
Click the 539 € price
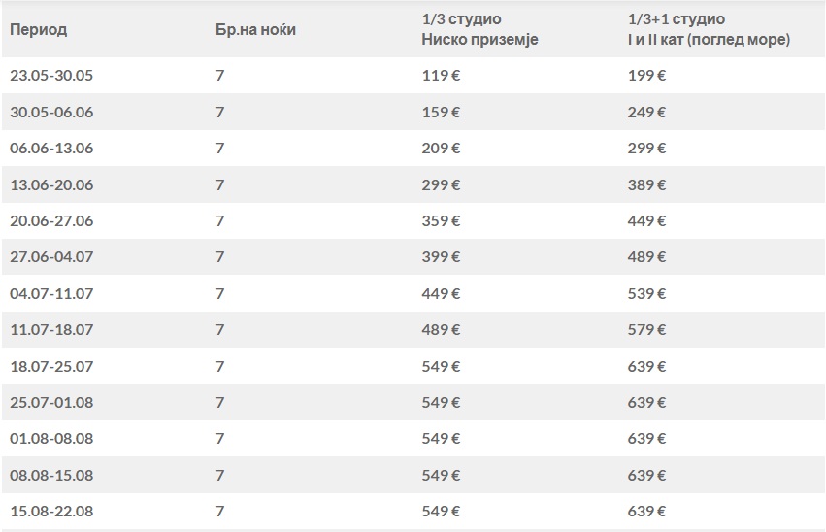pos(647,293)
